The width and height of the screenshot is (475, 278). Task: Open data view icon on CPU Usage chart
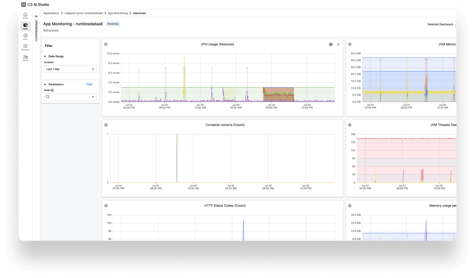[331, 44]
